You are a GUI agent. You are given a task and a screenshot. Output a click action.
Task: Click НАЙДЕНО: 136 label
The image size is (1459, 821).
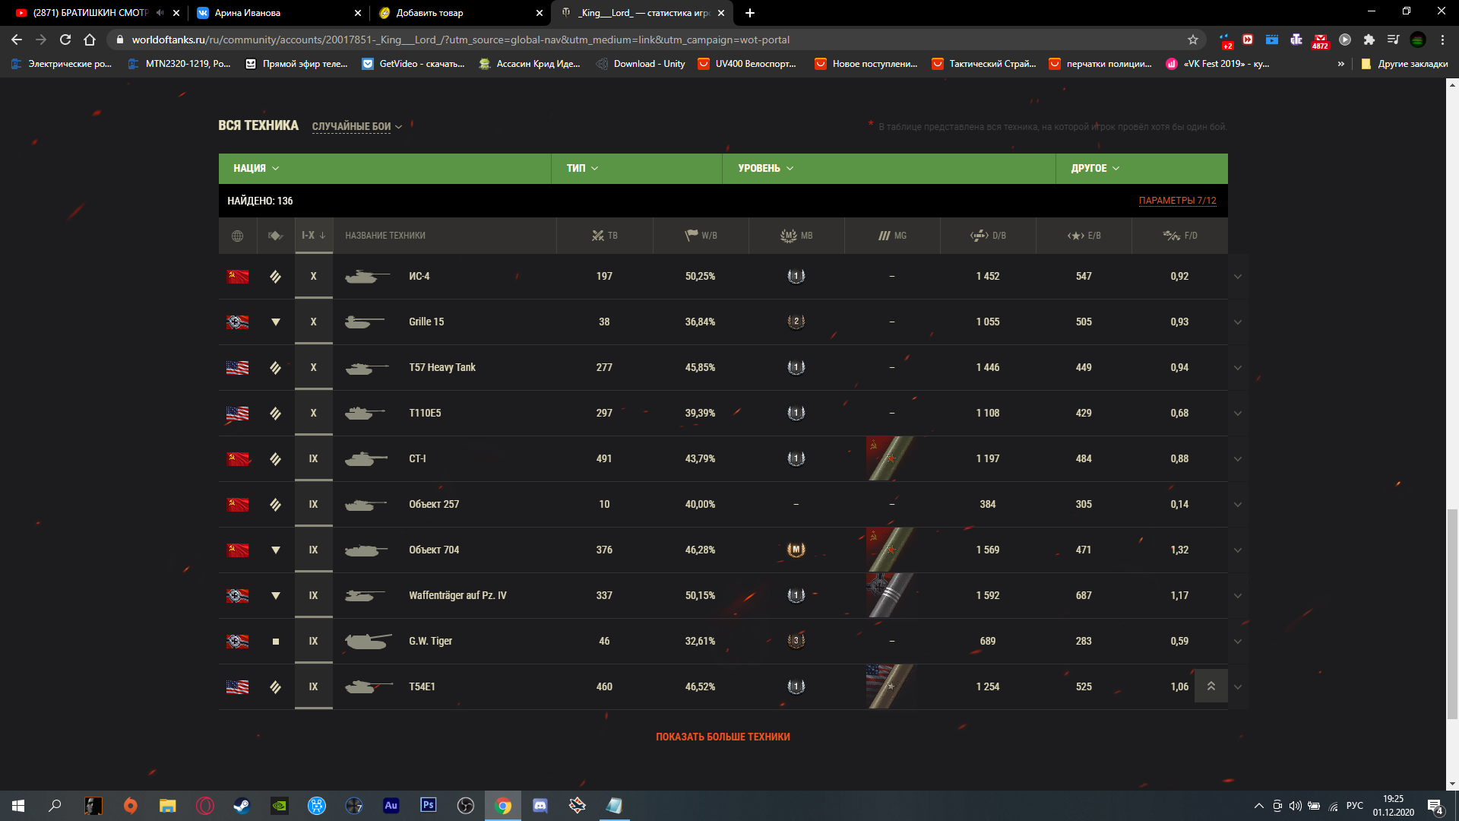pos(260,201)
